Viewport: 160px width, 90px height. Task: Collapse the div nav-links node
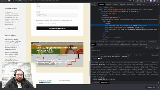click(x=100, y=13)
